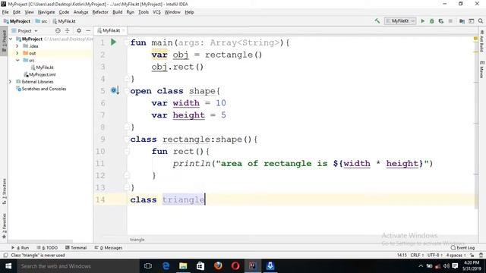The height and width of the screenshot is (273, 486).
Task: Click the grey Stop icon in toolbar
Action: point(450,21)
